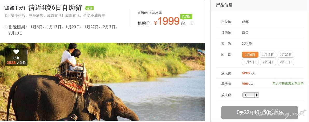Click the heart favorite icon on photo
This screenshot has height=122, width=309.
[16, 52]
